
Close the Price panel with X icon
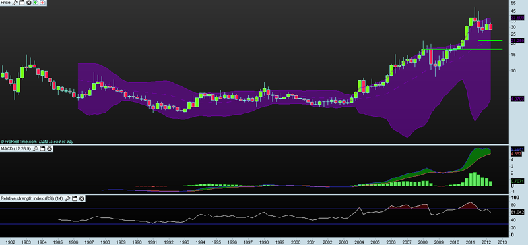tap(29, 3)
